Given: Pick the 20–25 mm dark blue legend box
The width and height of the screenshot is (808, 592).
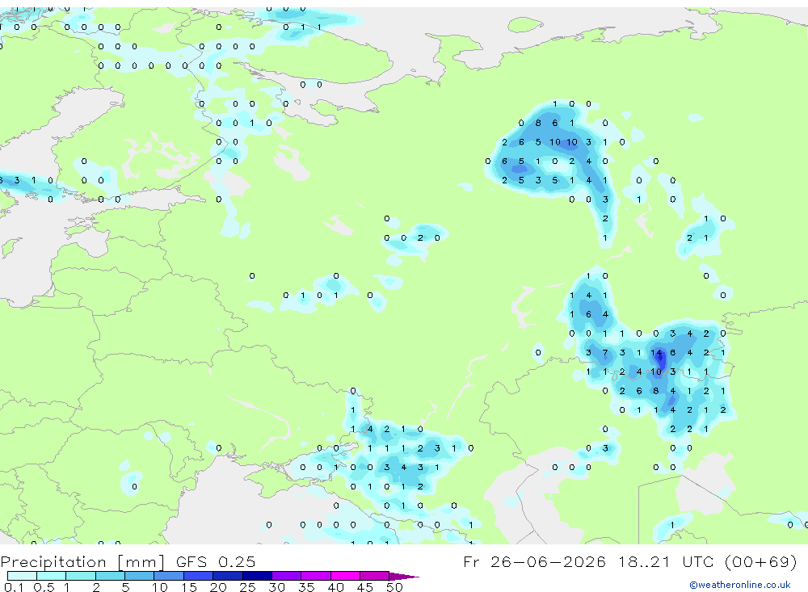Looking at the screenshot, I should click(228, 576).
